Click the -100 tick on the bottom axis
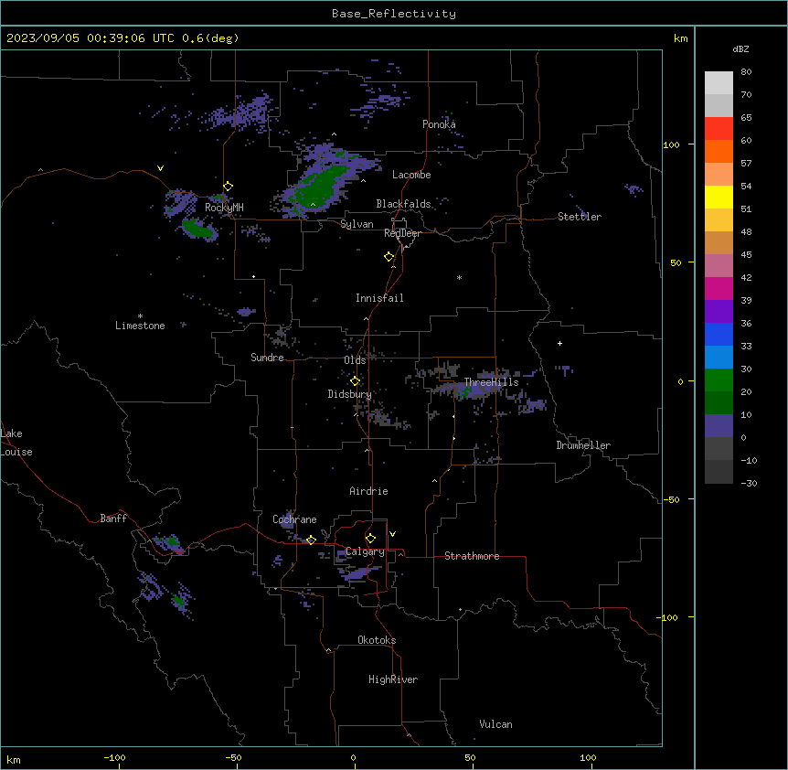Image resolution: width=788 pixels, height=770 pixels. pos(114,757)
